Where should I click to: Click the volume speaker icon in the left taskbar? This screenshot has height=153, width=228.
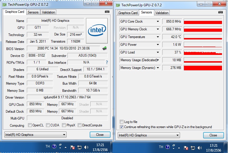click(86, 147)
